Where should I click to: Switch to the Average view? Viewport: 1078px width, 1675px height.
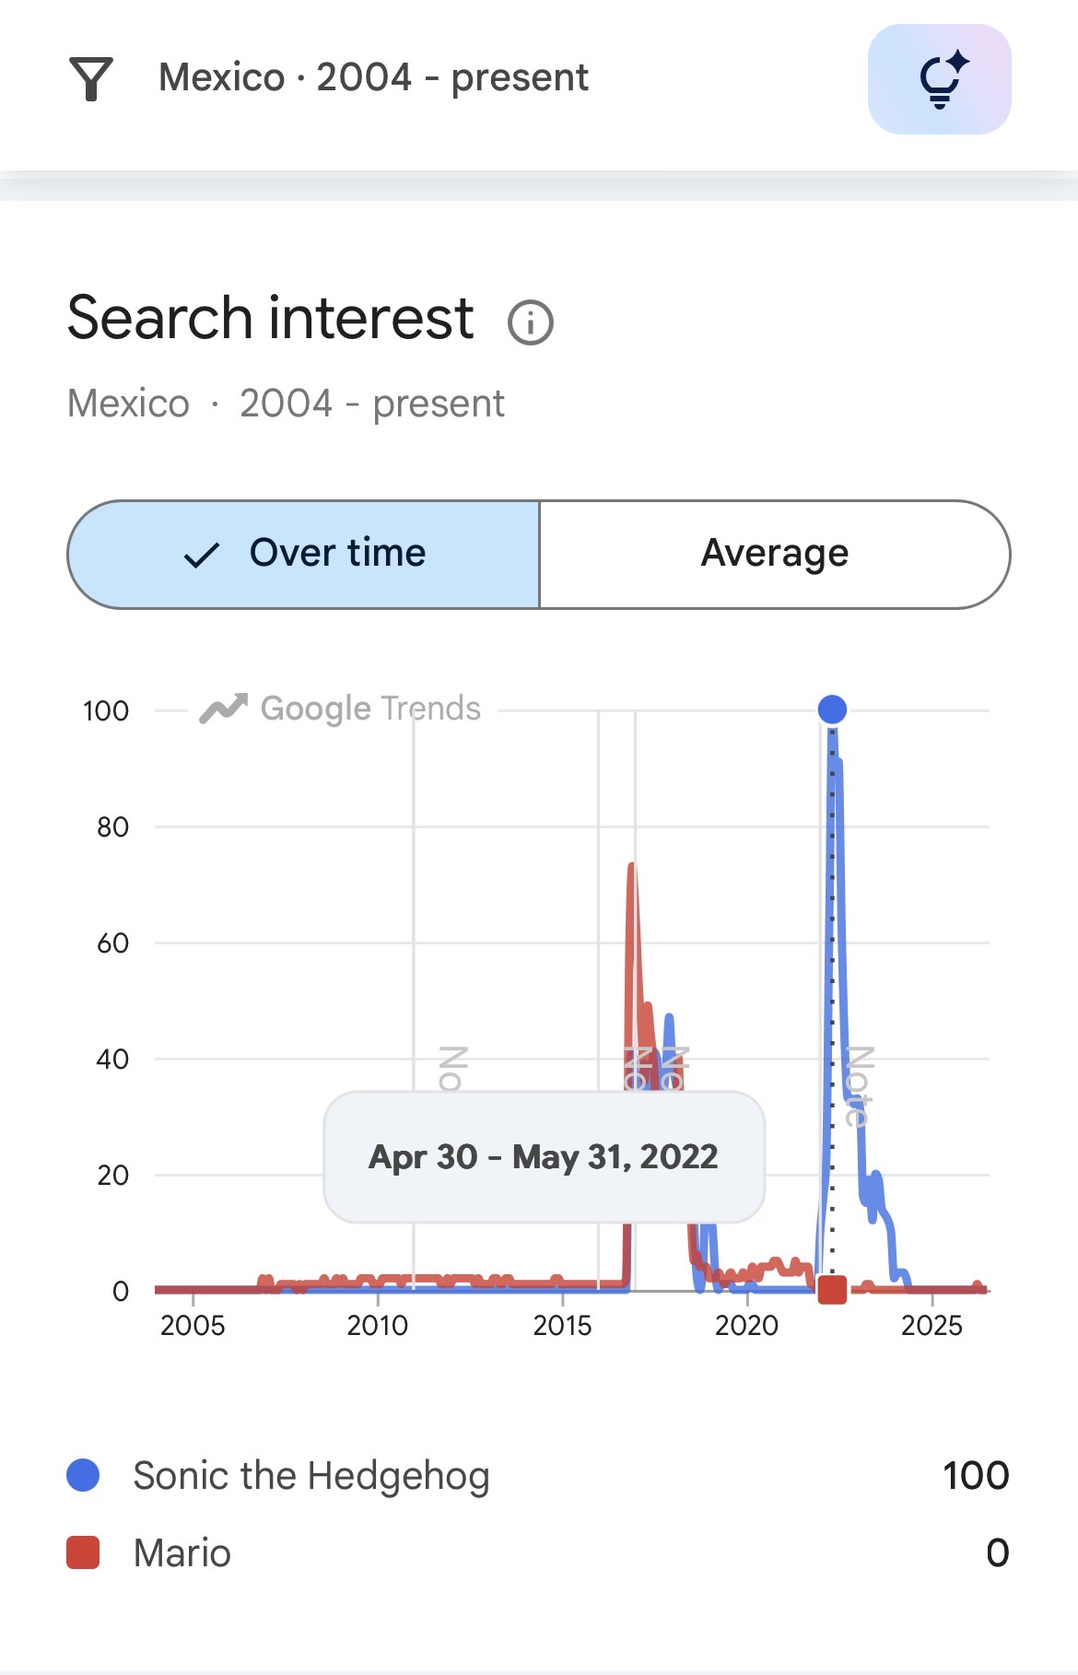tap(775, 555)
